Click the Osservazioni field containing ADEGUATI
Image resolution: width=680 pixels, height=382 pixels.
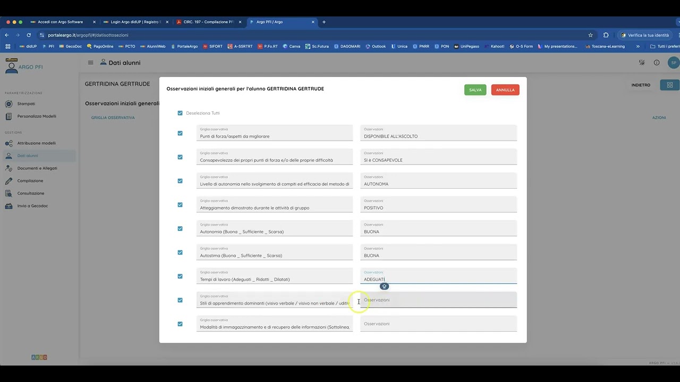tap(438, 276)
